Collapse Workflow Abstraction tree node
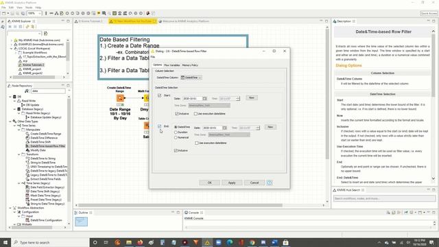Viewport: 439px width, 247px height. point(10,208)
